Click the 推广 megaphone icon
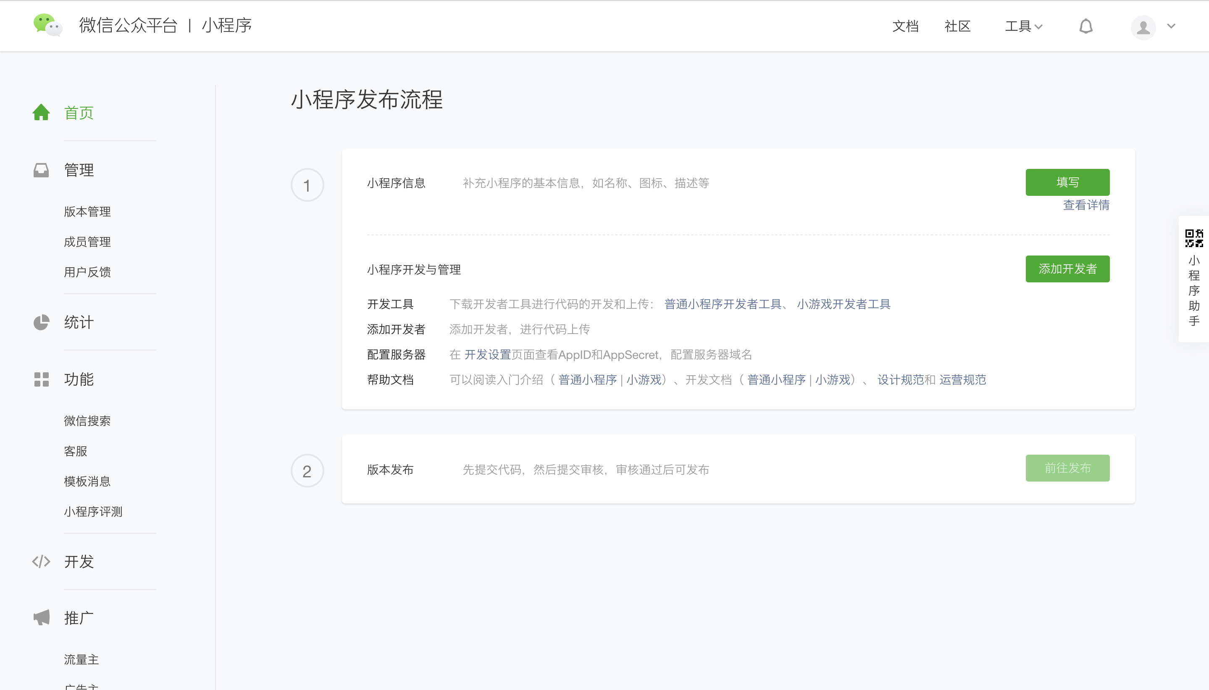Image resolution: width=1209 pixels, height=690 pixels. tap(41, 617)
